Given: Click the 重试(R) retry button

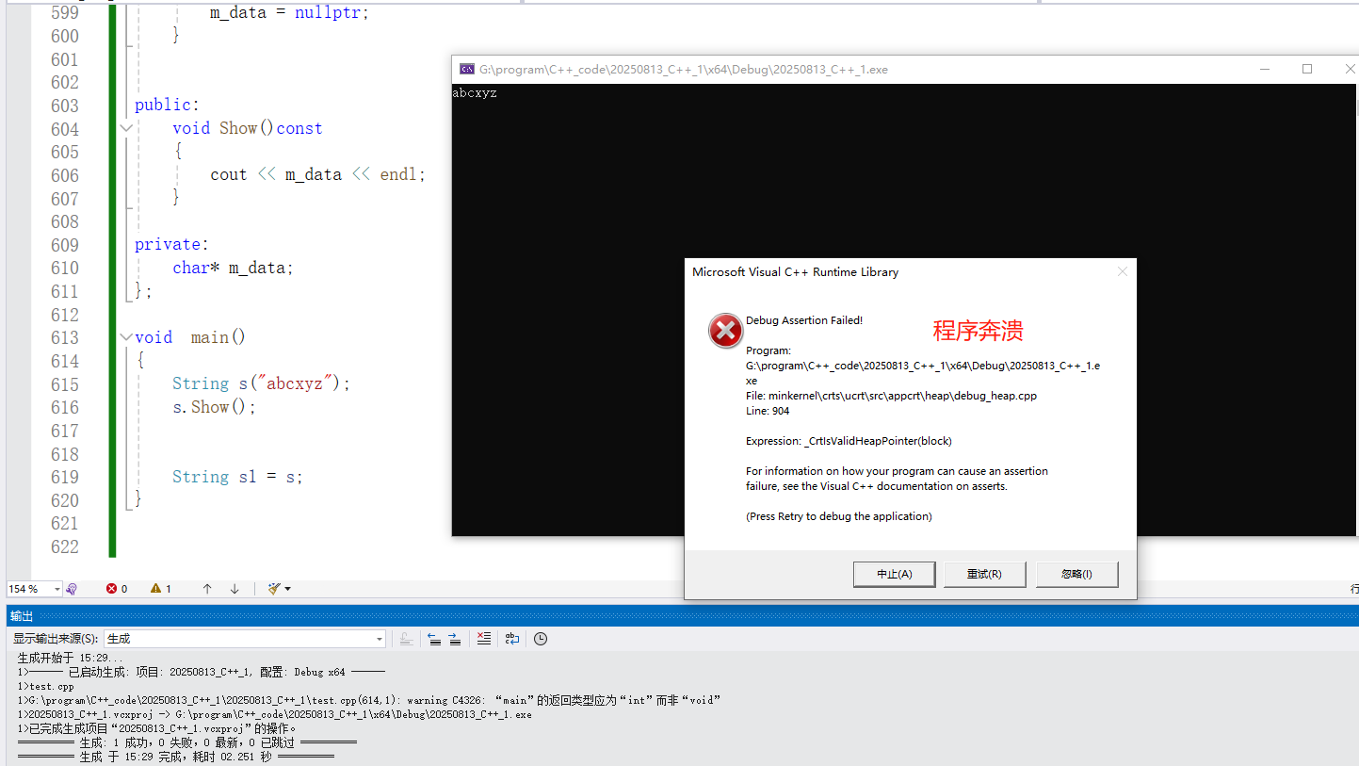Looking at the screenshot, I should click(x=984, y=574).
